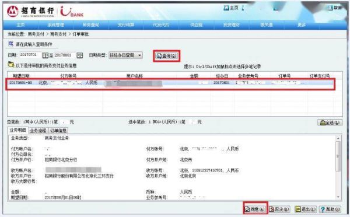Click the 北京市 payer location value
The width and height of the screenshot is (350, 217).
186,160
